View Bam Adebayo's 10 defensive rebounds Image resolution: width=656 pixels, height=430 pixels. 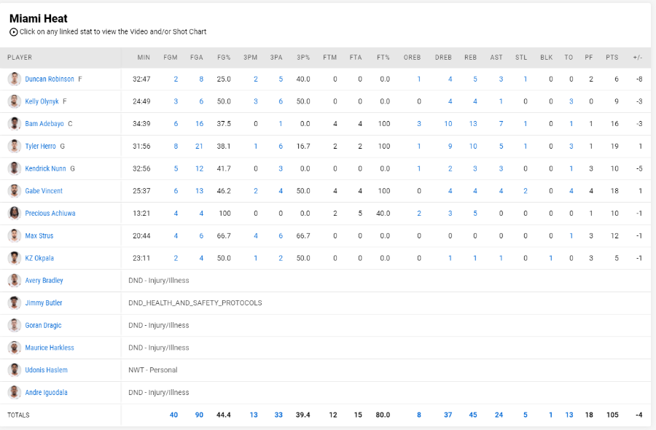[448, 124]
